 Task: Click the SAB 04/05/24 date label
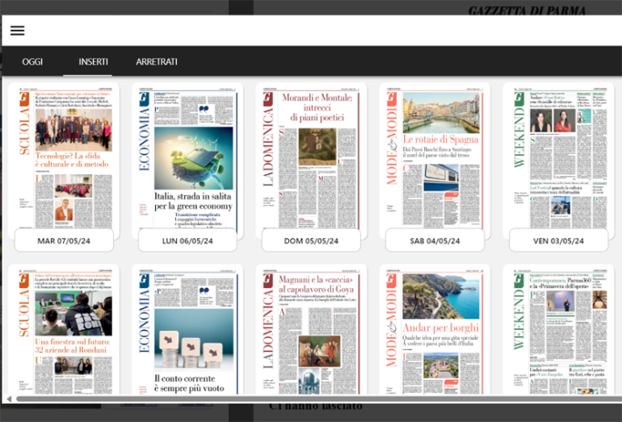coord(435,241)
